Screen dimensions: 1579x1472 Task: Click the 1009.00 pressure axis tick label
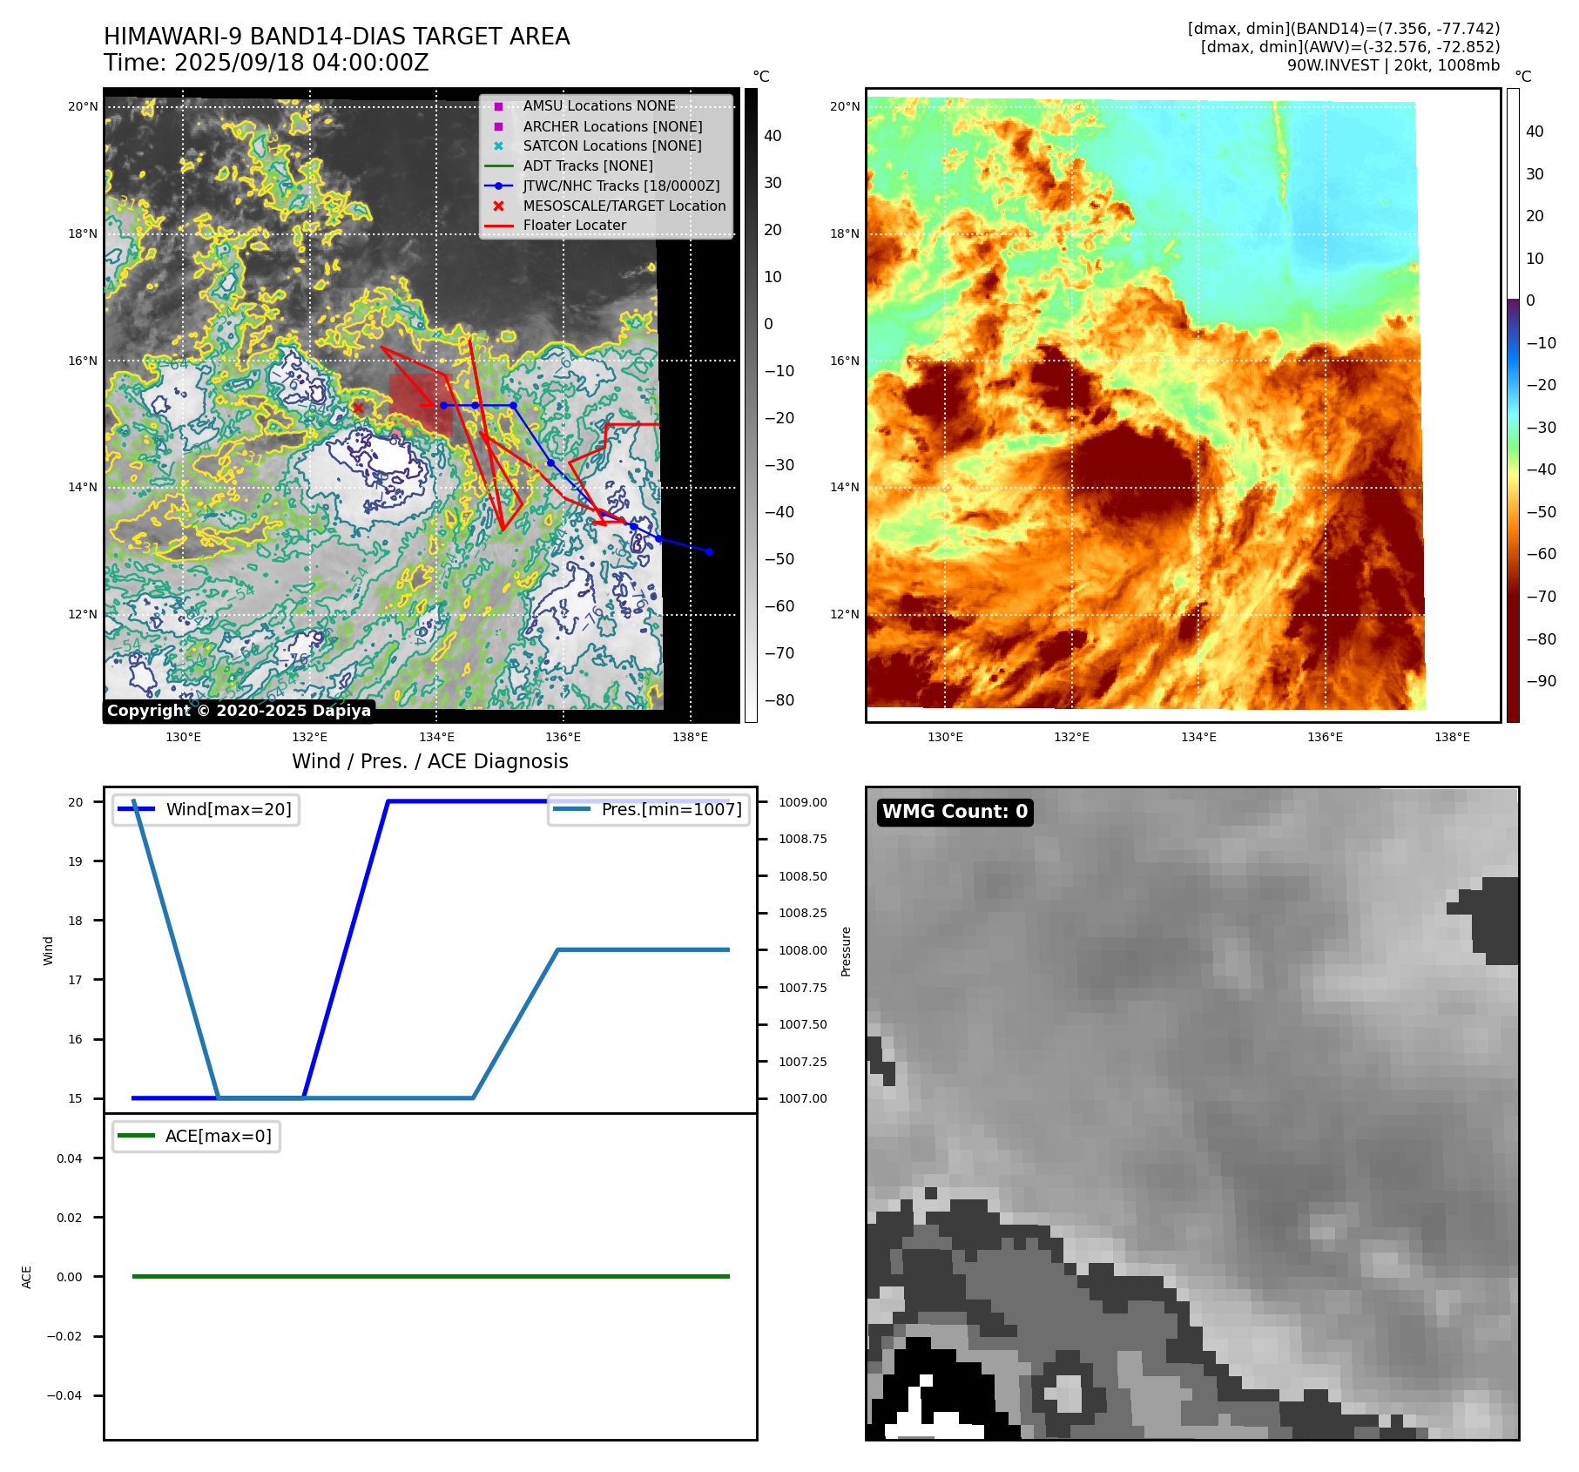pos(803,802)
